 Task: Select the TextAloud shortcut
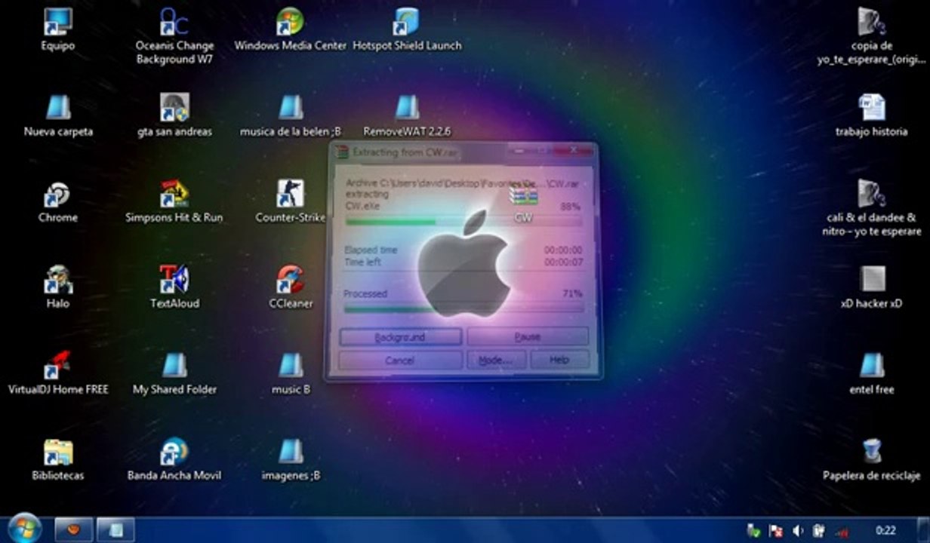point(174,288)
